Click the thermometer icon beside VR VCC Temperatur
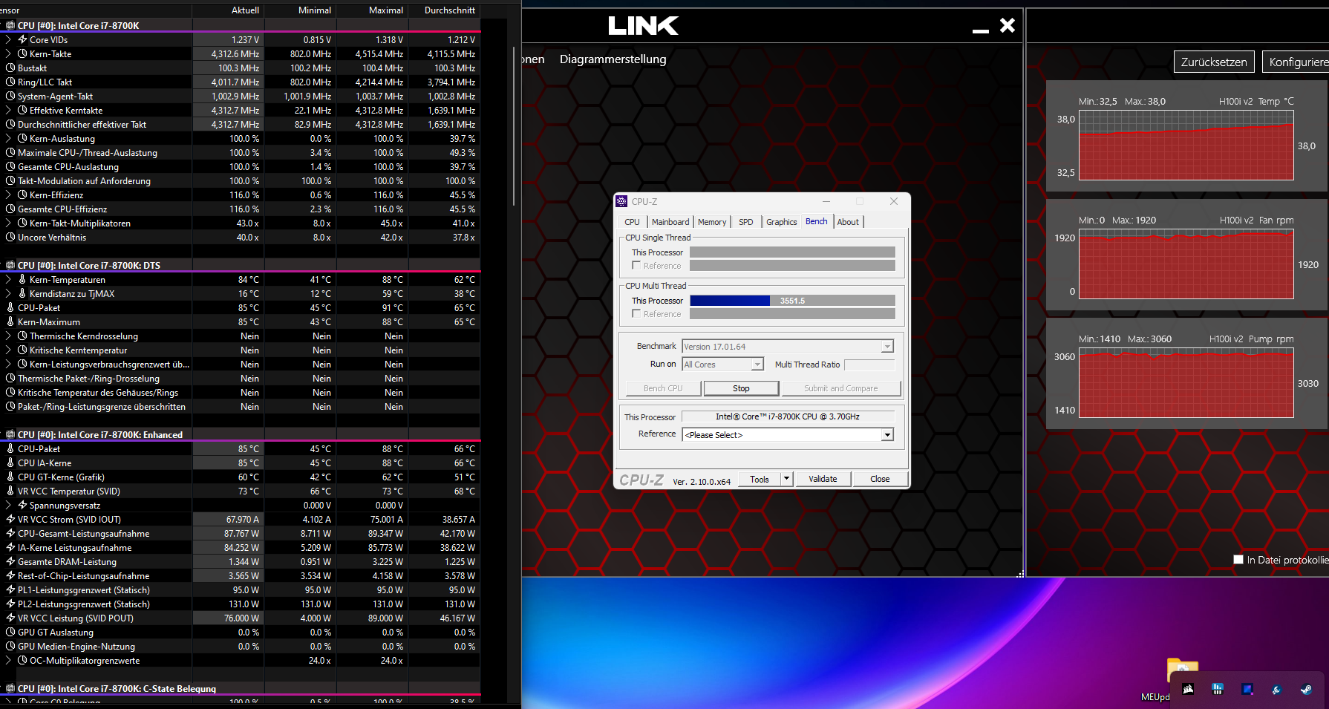 pos(10,491)
